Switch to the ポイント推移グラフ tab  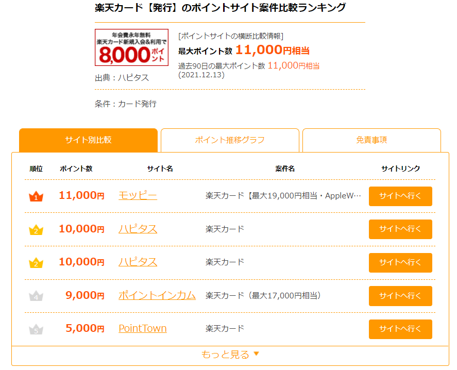[230, 140]
